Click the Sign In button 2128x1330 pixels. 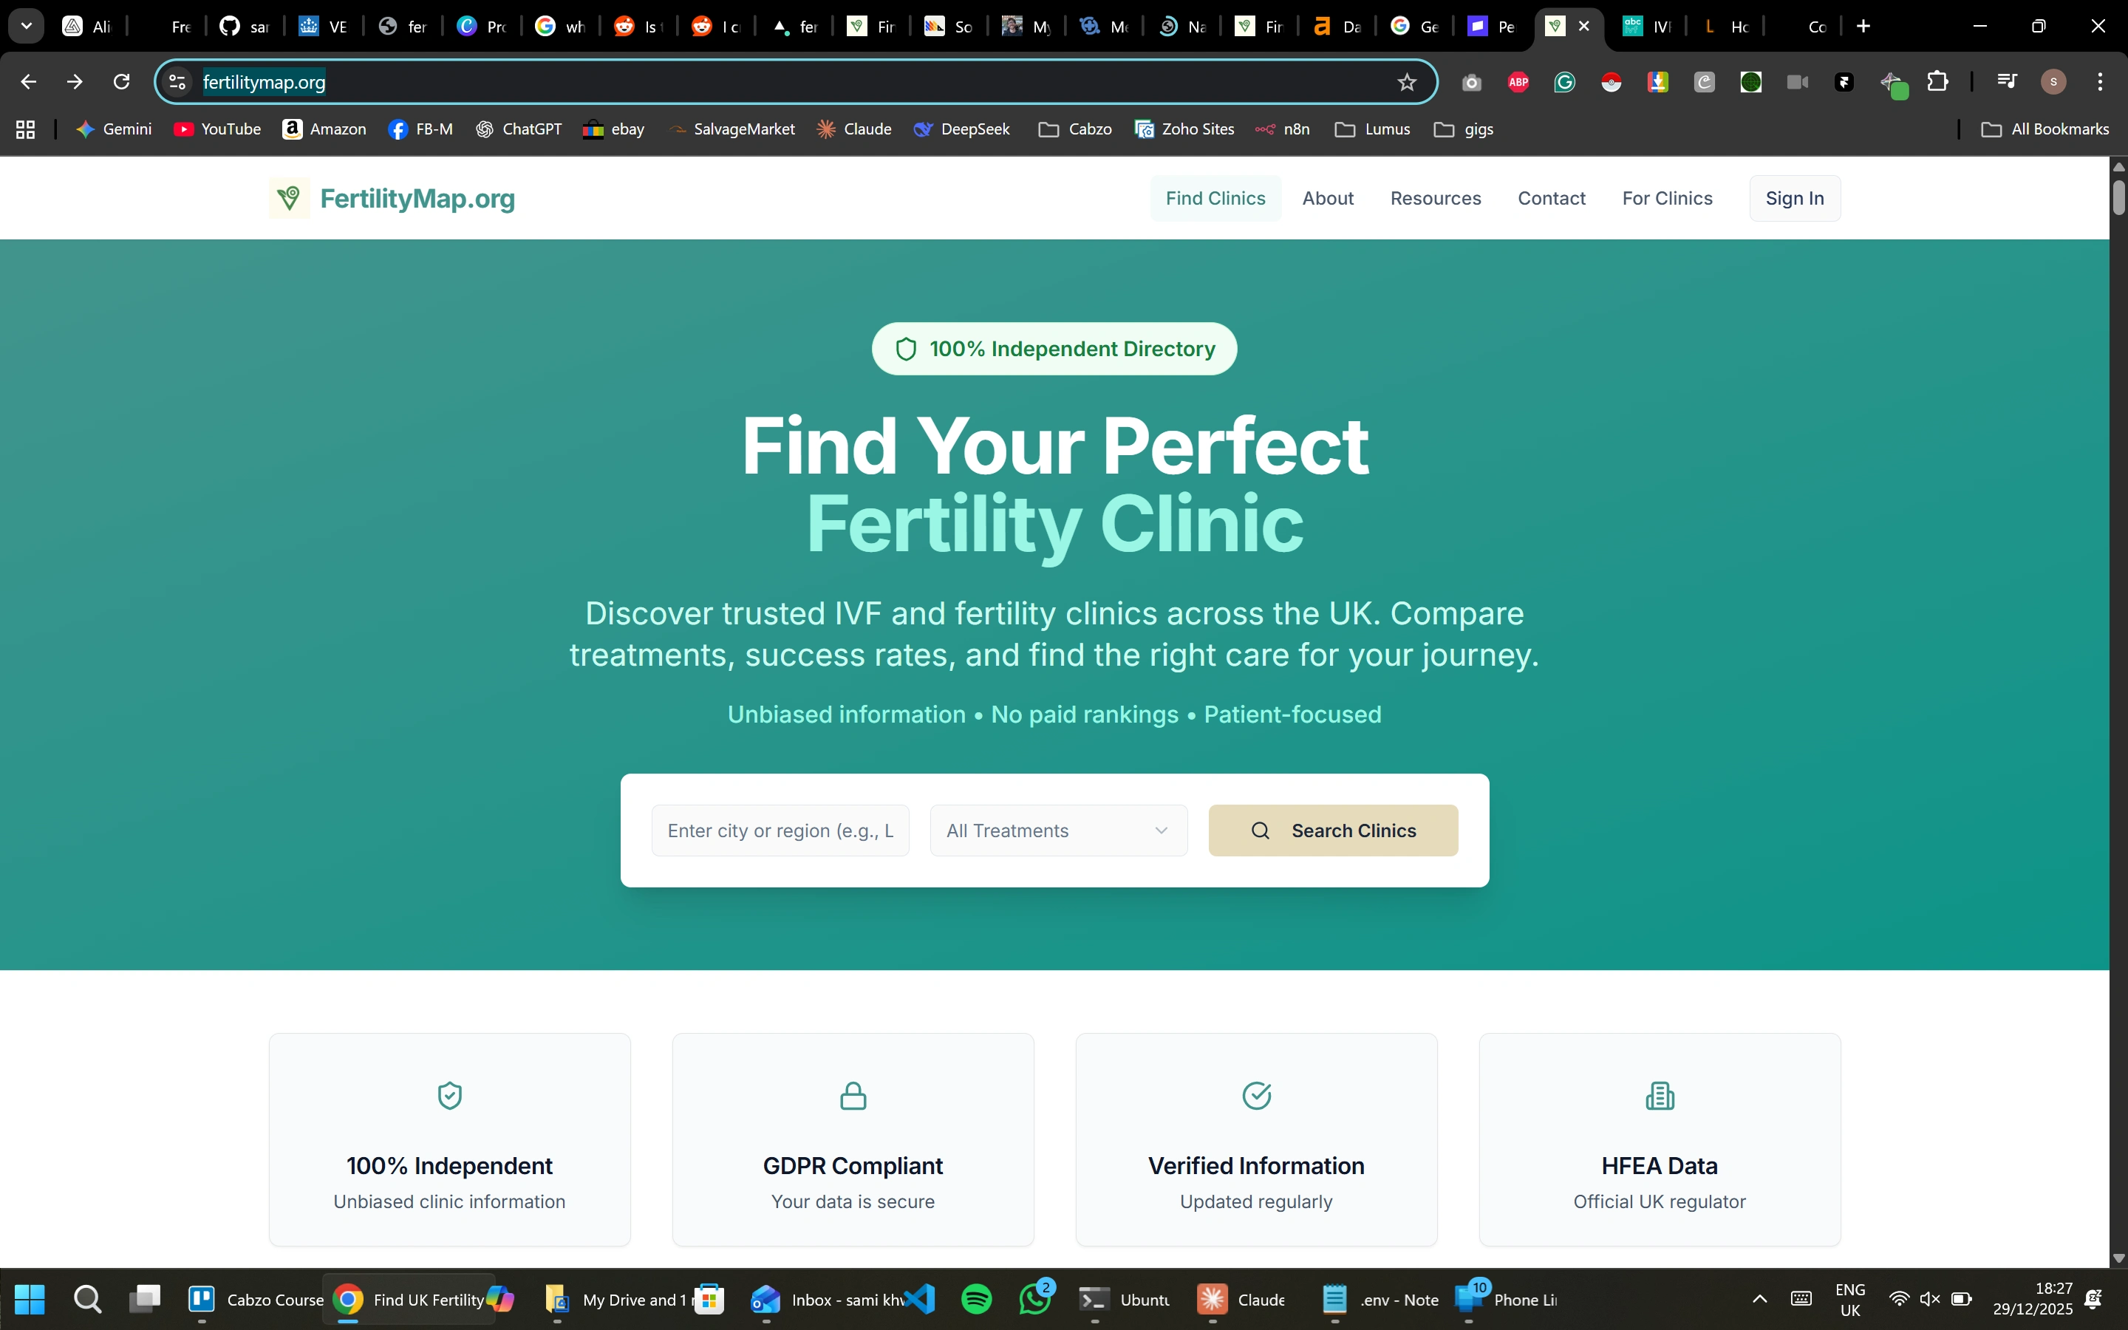(1795, 198)
